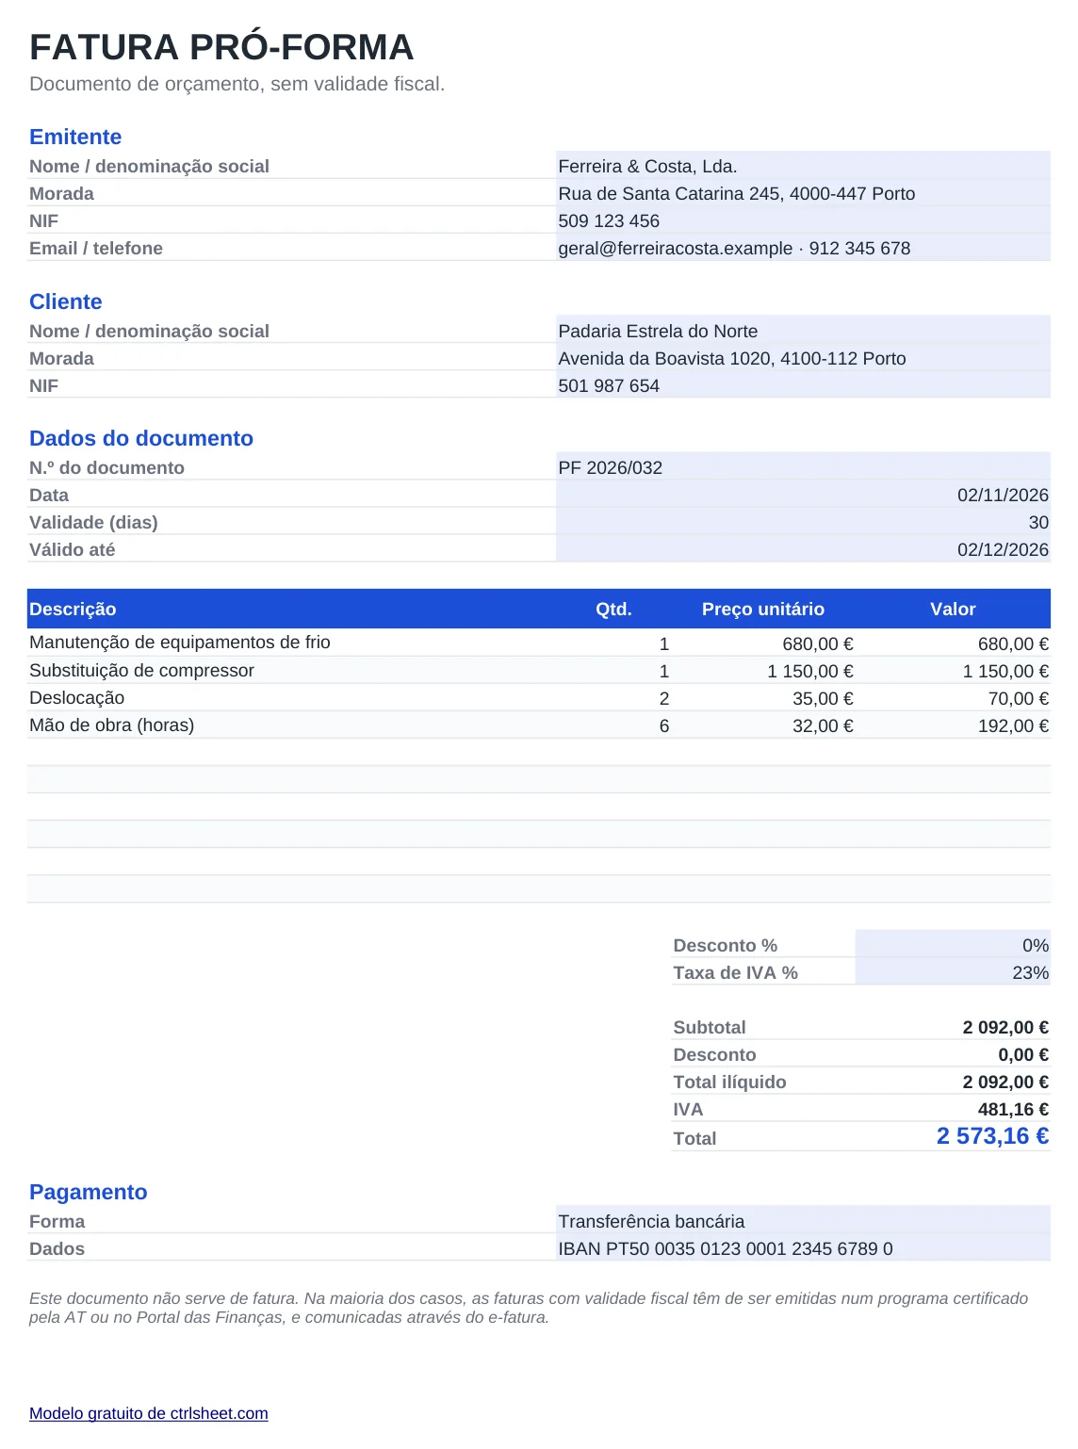This screenshot has height=1449, width=1078.
Task: Select the line value '70,00 €'
Action: [1018, 698]
